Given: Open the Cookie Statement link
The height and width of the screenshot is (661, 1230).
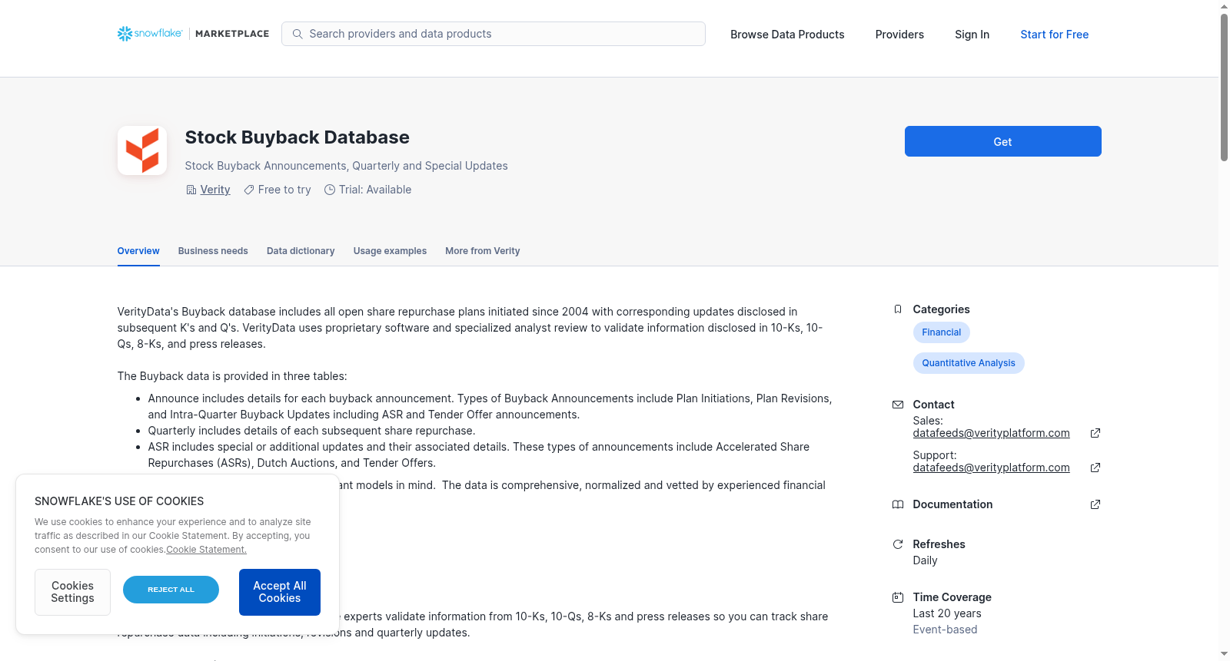Looking at the screenshot, I should 207,550.
